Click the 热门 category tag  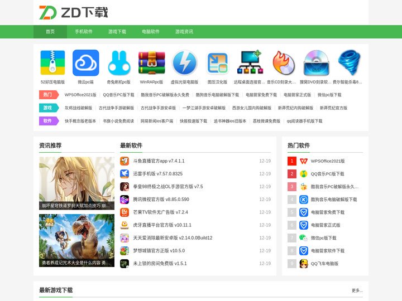click(49, 95)
